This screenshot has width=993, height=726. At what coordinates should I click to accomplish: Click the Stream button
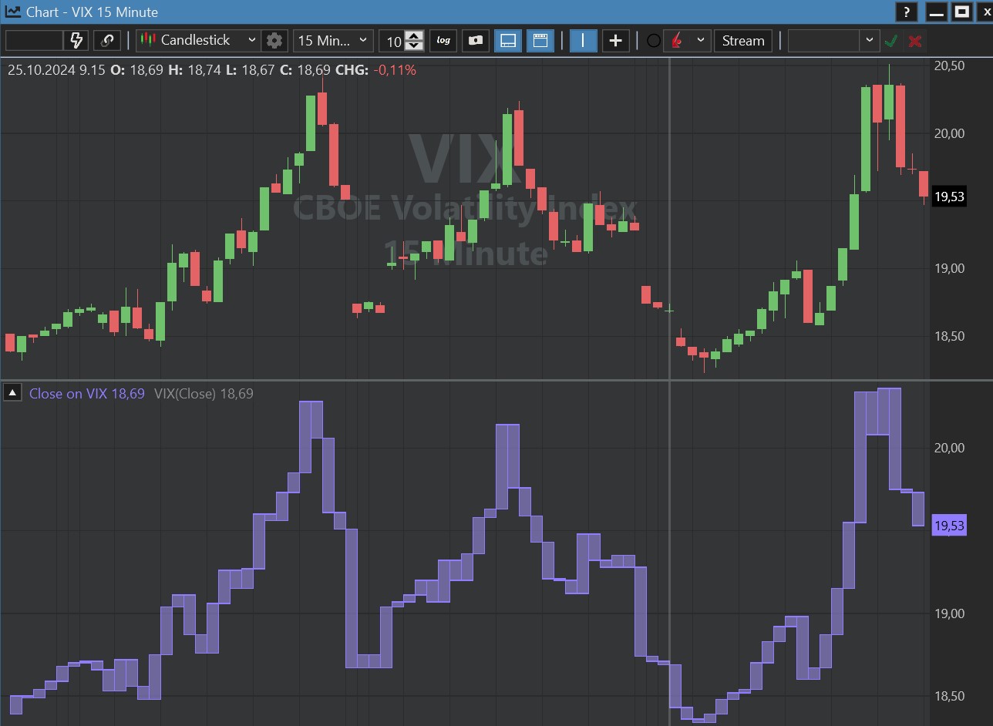coord(743,40)
